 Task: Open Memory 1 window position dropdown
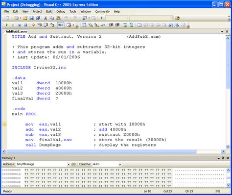click(x=219, y=158)
